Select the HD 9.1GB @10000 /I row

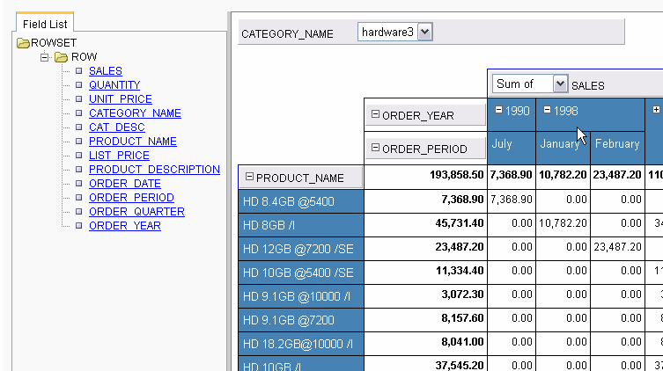coord(301,296)
